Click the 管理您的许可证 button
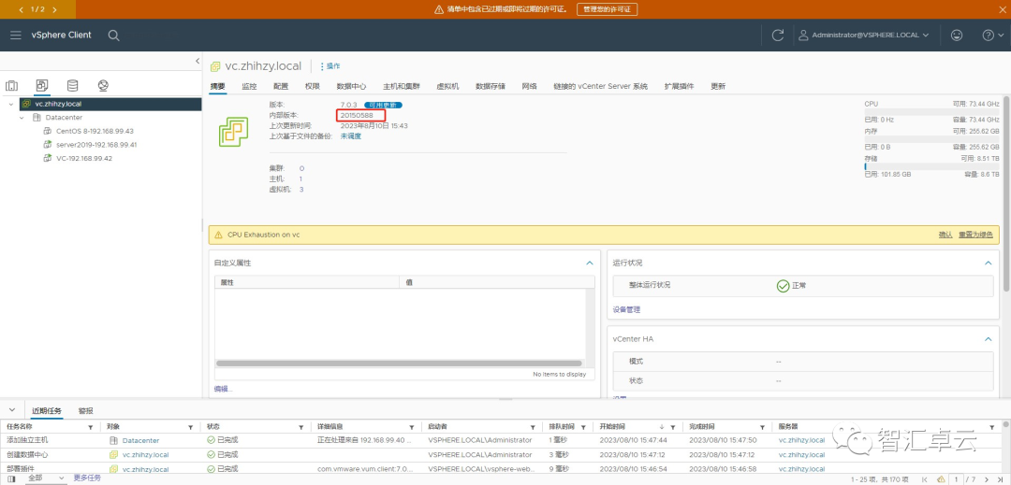This screenshot has width=1011, height=485. coord(607,9)
